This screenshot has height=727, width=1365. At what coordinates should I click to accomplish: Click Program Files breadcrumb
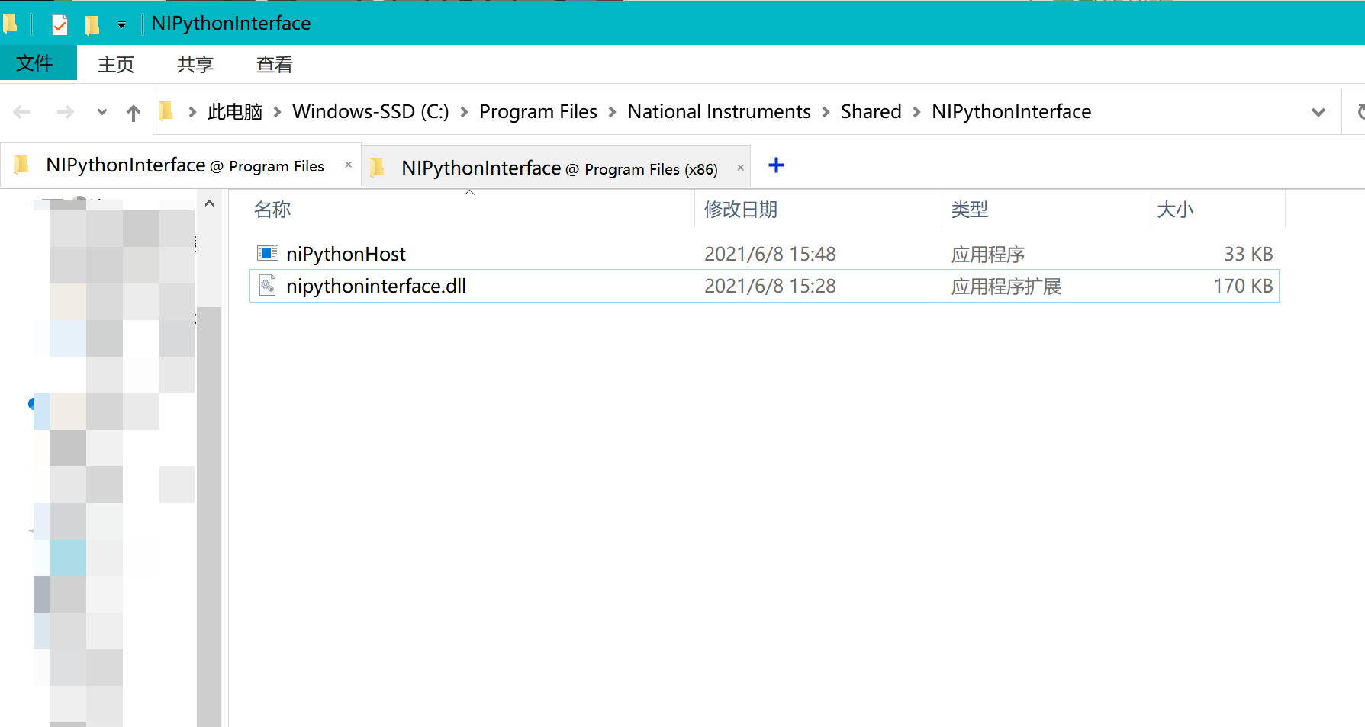538,112
